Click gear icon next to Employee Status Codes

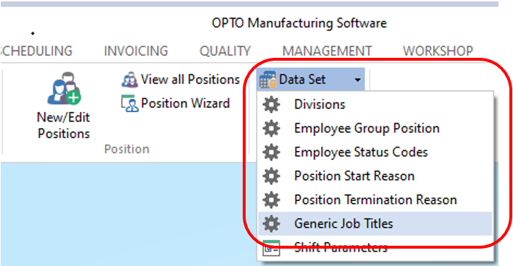pos(271,152)
